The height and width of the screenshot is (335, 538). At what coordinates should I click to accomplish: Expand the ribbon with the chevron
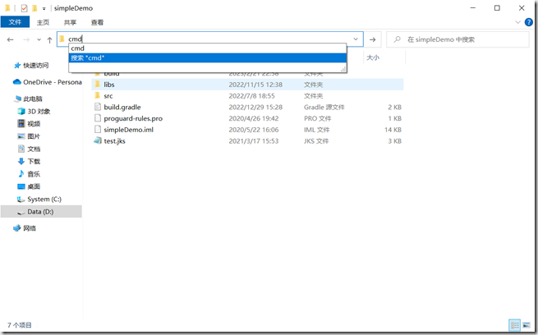point(517,23)
